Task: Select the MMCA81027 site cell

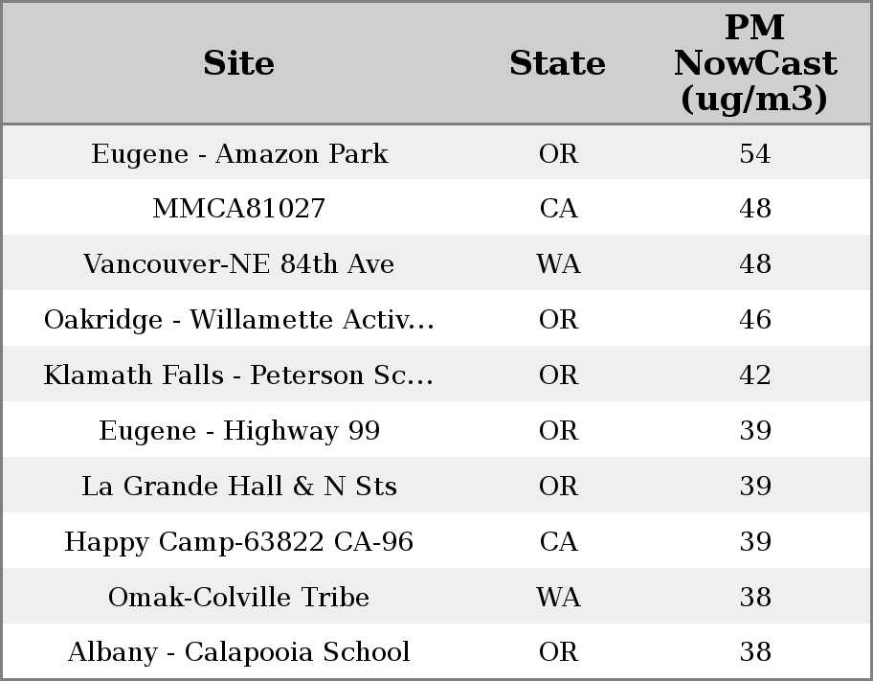Action: 239,209
